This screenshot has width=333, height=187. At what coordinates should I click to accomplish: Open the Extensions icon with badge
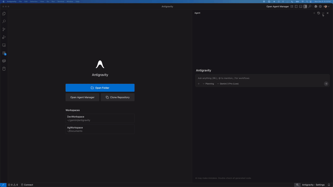(x=4, y=53)
